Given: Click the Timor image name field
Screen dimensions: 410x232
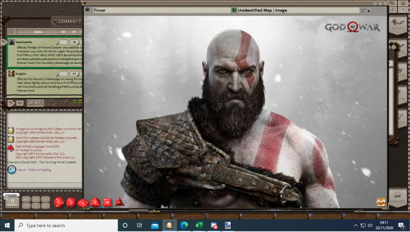Looking at the screenshot, I should [161, 10].
